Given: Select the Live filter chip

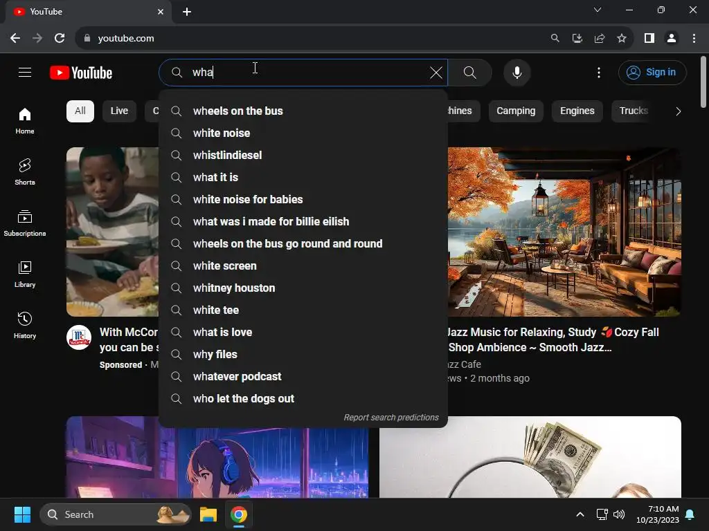Looking at the screenshot, I should pyautogui.click(x=119, y=111).
